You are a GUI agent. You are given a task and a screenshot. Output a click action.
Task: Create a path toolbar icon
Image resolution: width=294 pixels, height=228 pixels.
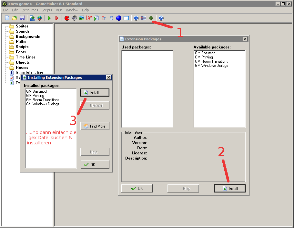pyautogui.click(x=89, y=18)
